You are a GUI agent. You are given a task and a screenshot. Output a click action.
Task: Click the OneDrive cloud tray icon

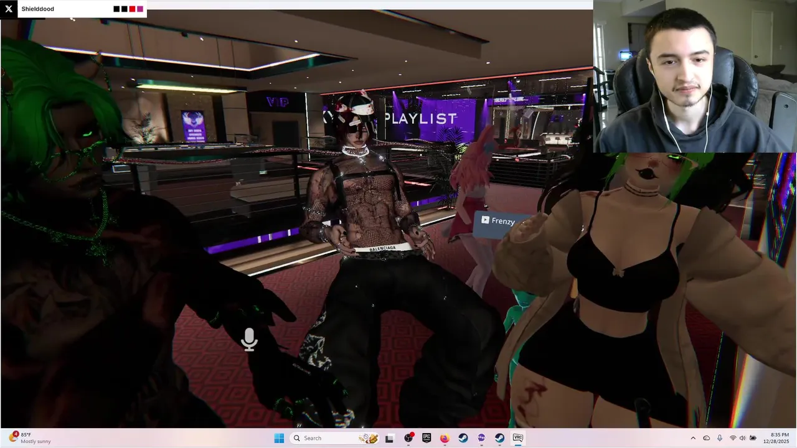point(707,438)
